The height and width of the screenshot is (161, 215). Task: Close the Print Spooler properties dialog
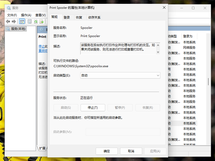pos(164,7)
